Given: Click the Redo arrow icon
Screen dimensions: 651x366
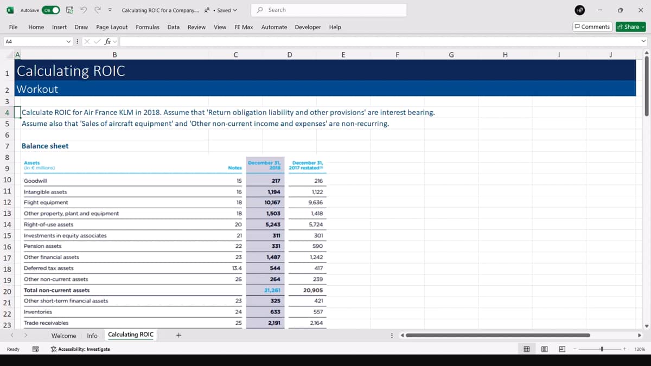Looking at the screenshot, I should (98, 10).
